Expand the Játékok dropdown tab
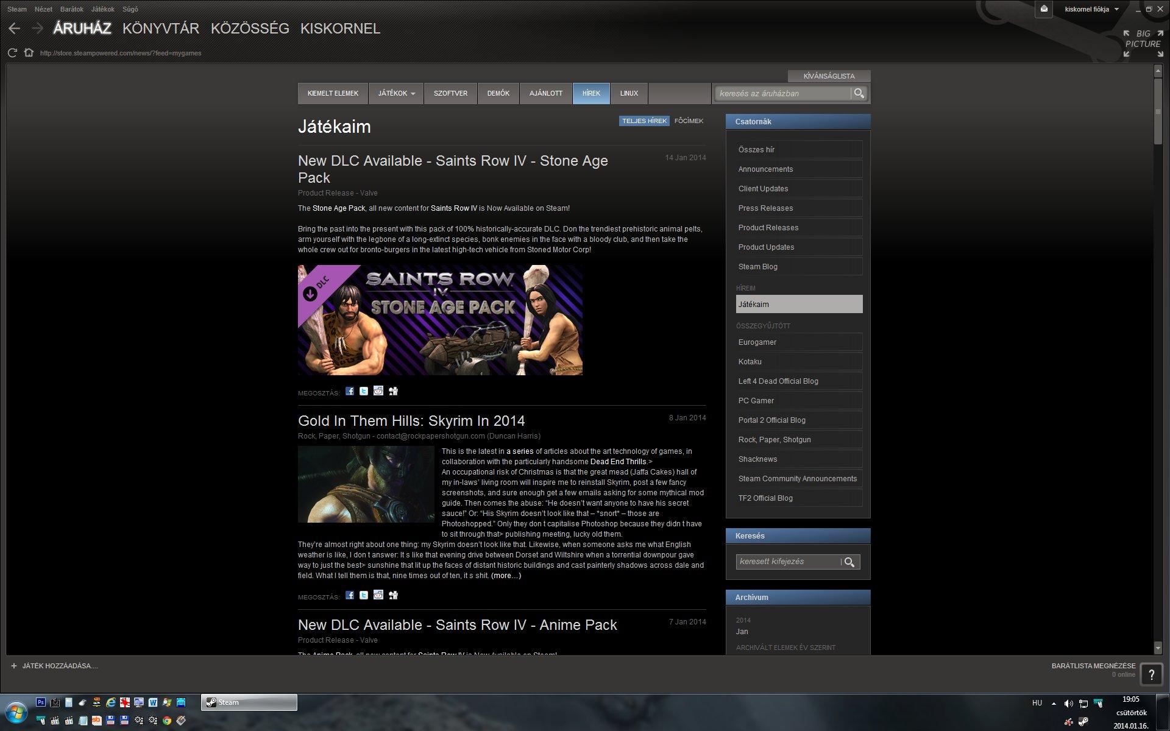1170x731 pixels. (x=396, y=93)
